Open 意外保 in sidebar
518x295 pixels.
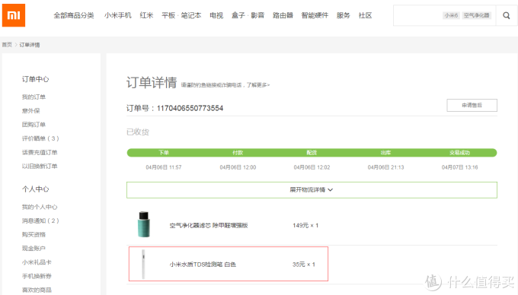point(30,111)
